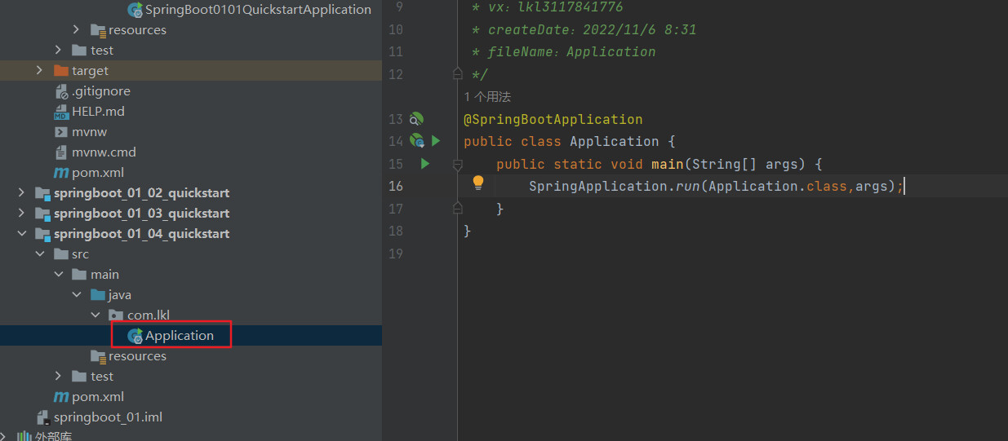The image size is (1008, 441).
Task: Collapse the main folder
Action: (58, 274)
